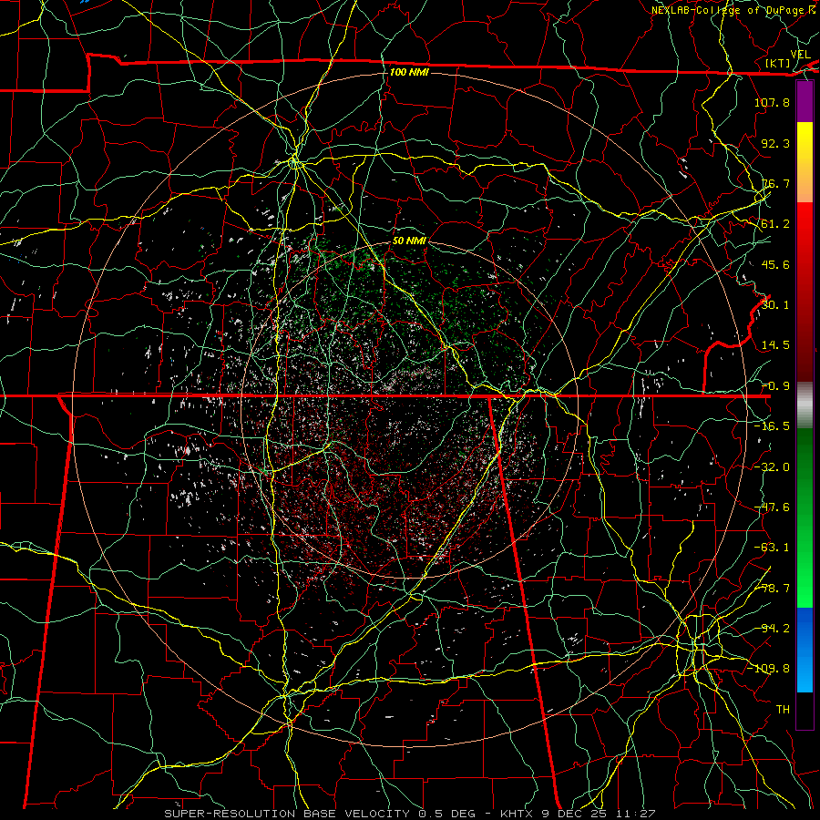Click the [KT] units label
This screenshot has height=820, width=820.
(x=778, y=63)
